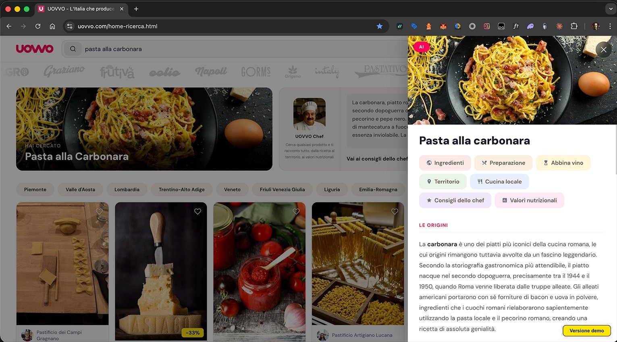Click the PASTATIVO brand logo
The image size is (617, 342).
(381, 71)
